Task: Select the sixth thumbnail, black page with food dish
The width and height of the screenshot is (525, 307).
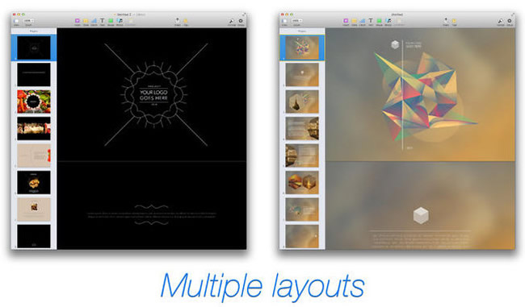Action: (x=34, y=182)
